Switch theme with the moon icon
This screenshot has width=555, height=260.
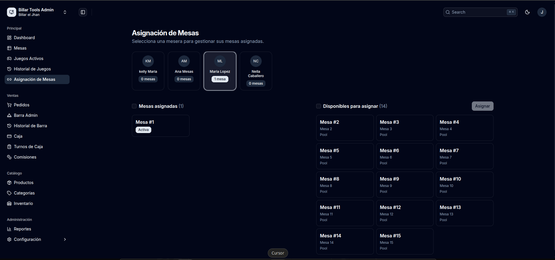coord(527,12)
